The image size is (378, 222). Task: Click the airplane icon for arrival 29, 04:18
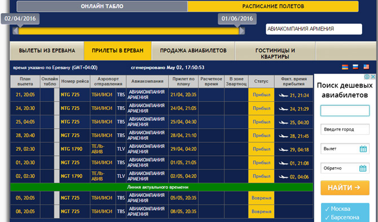[x=283, y=150]
